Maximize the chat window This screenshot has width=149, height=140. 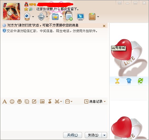[x=135, y=3]
